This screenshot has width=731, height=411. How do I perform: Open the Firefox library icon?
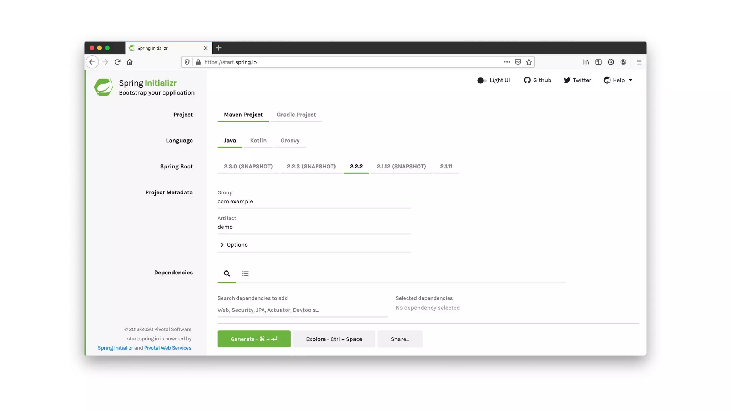click(586, 62)
